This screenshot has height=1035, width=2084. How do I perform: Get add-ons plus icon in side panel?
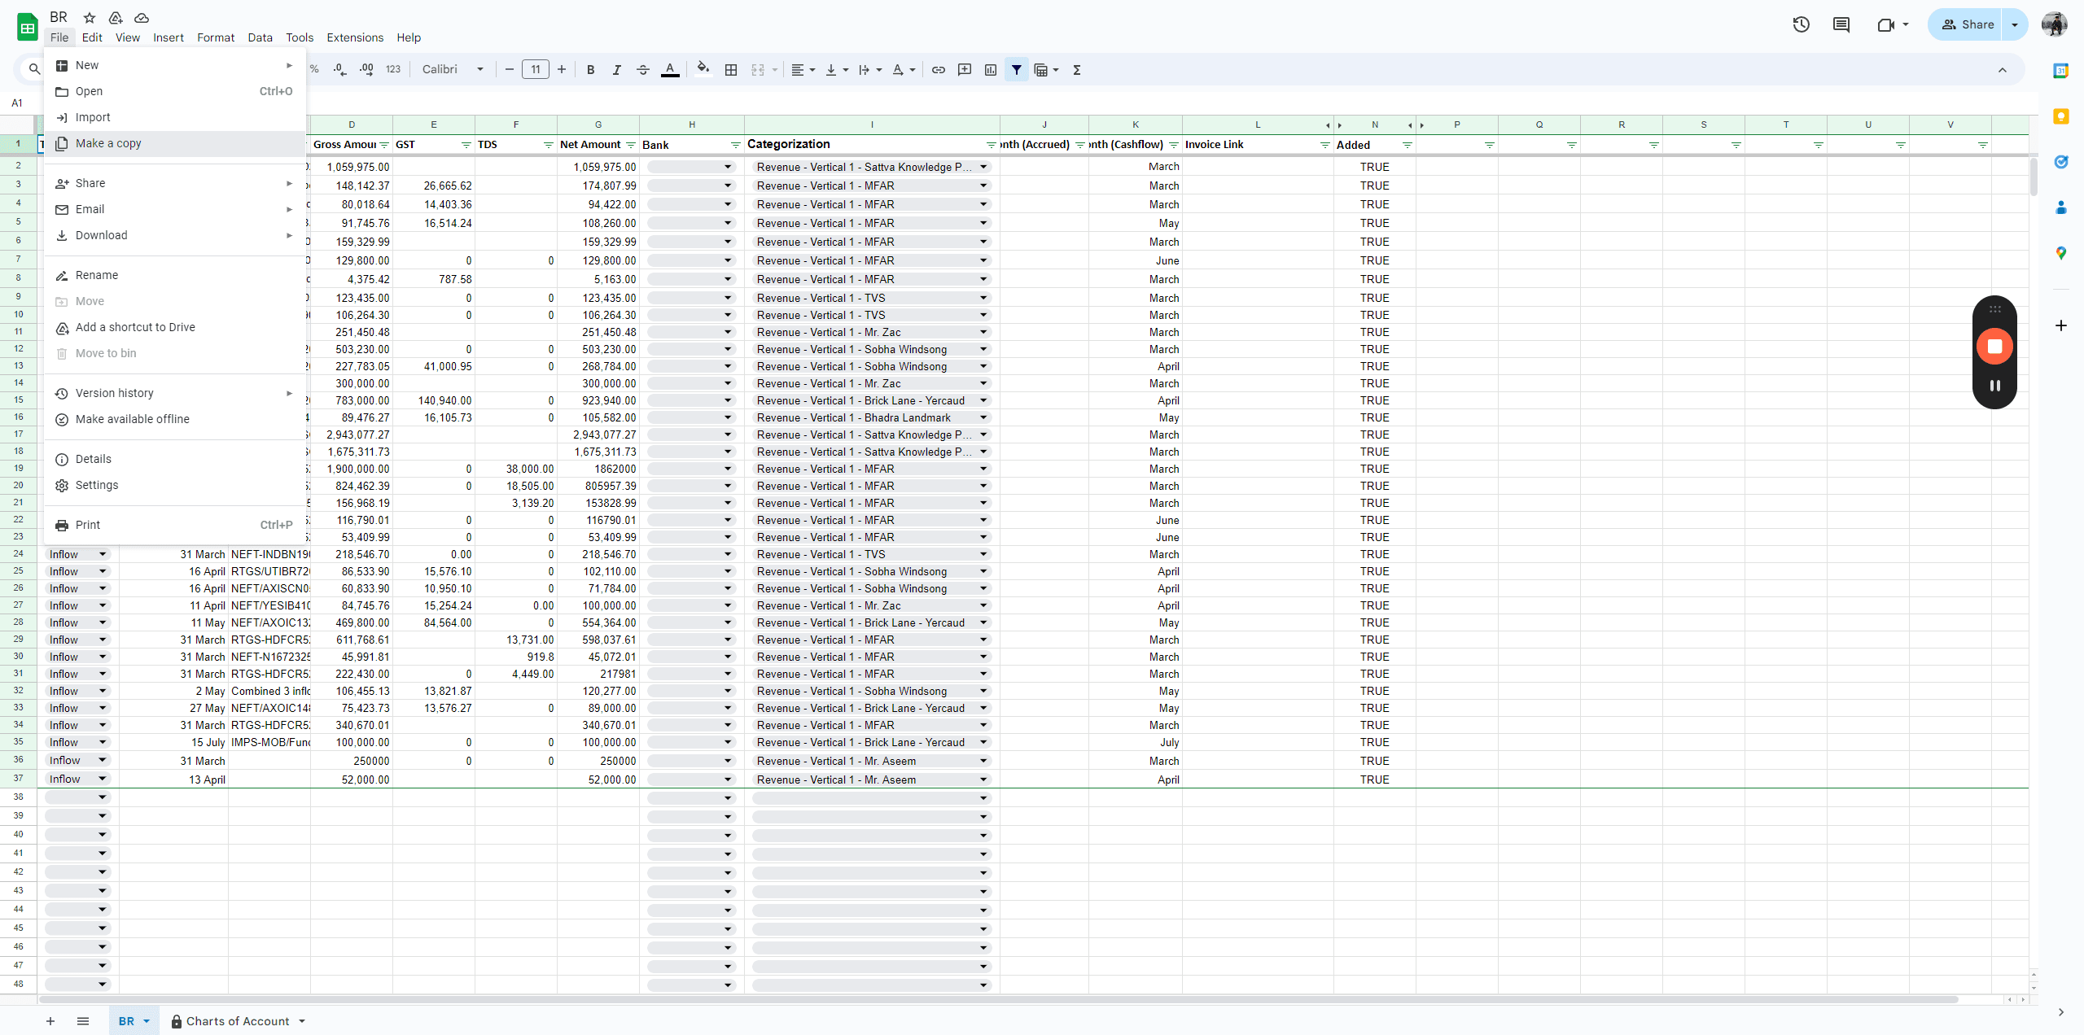coord(2060,325)
